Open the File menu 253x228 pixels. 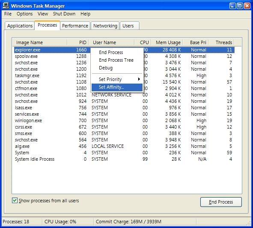point(8,14)
